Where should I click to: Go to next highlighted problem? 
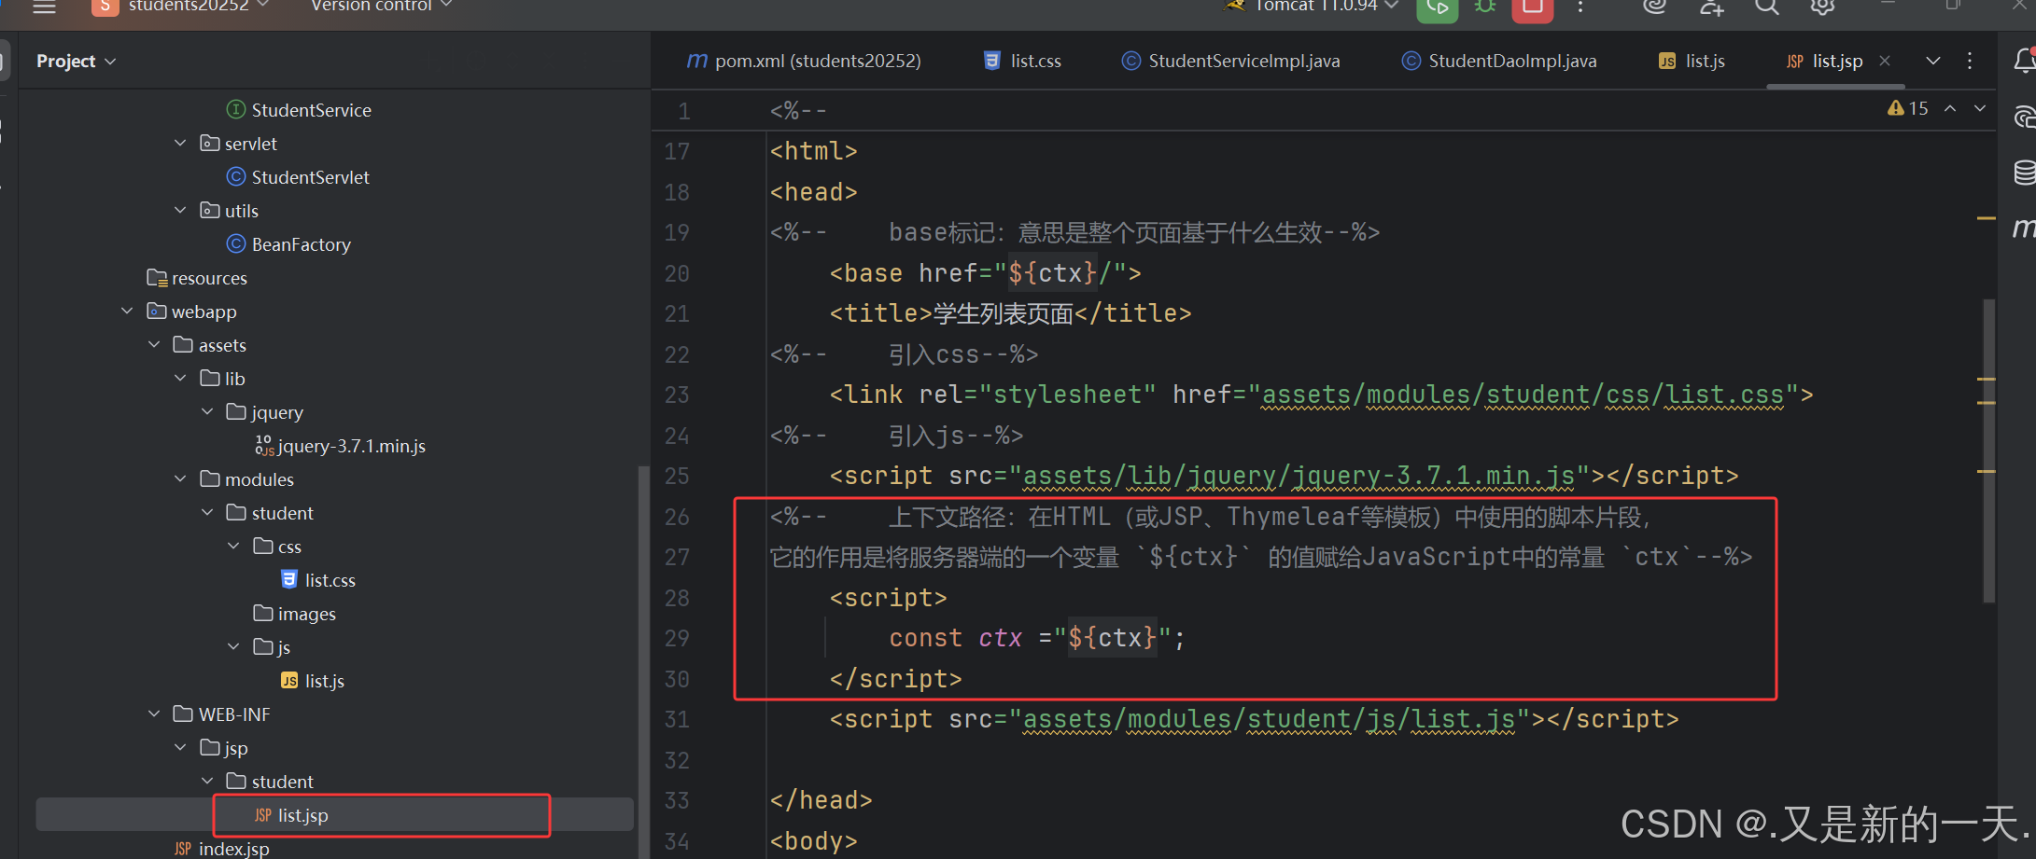point(1979,108)
